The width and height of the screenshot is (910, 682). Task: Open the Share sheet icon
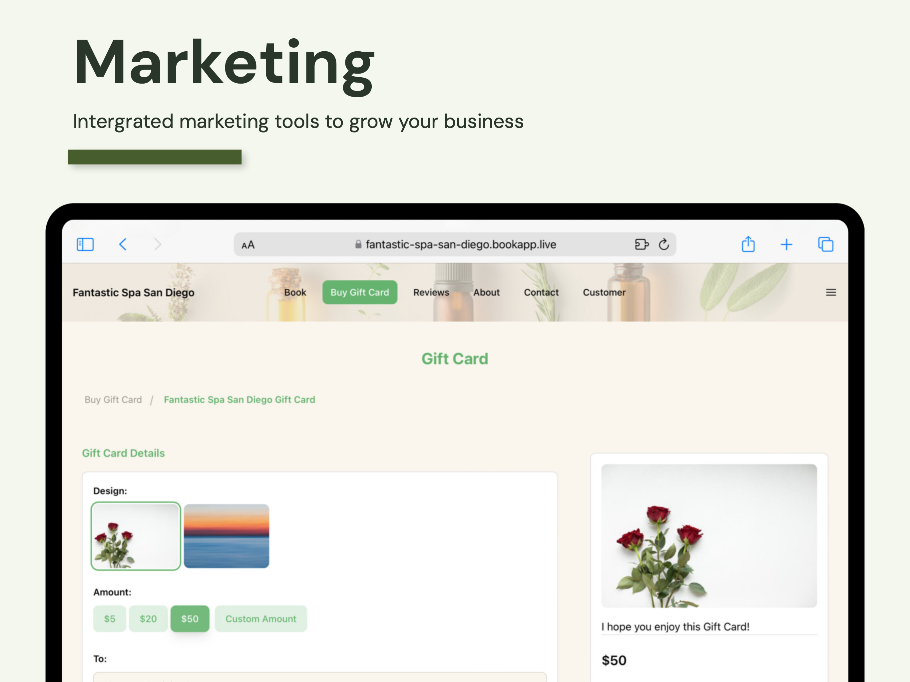pyautogui.click(x=748, y=244)
